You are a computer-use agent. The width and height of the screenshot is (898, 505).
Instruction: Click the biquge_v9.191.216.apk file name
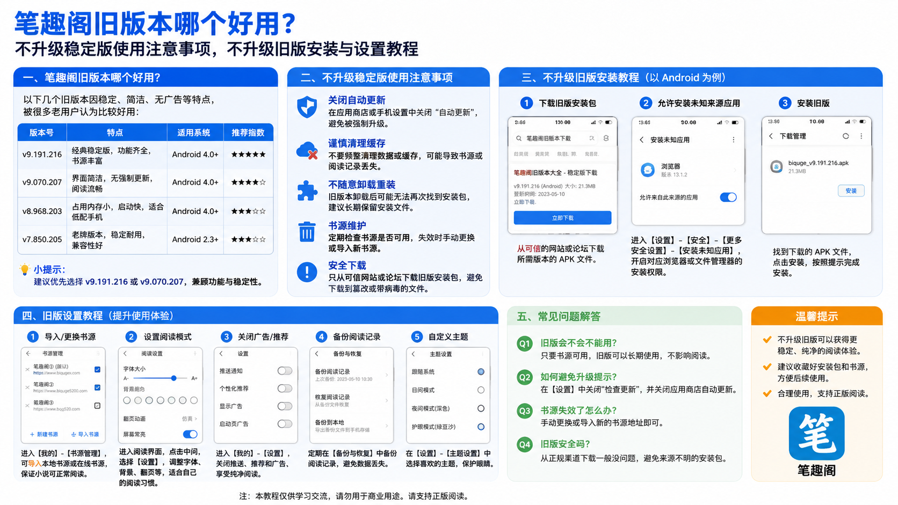pyautogui.click(x=819, y=163)
